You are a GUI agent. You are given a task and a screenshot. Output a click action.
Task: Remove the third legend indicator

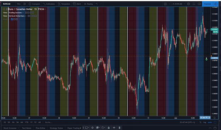[17, 19]
